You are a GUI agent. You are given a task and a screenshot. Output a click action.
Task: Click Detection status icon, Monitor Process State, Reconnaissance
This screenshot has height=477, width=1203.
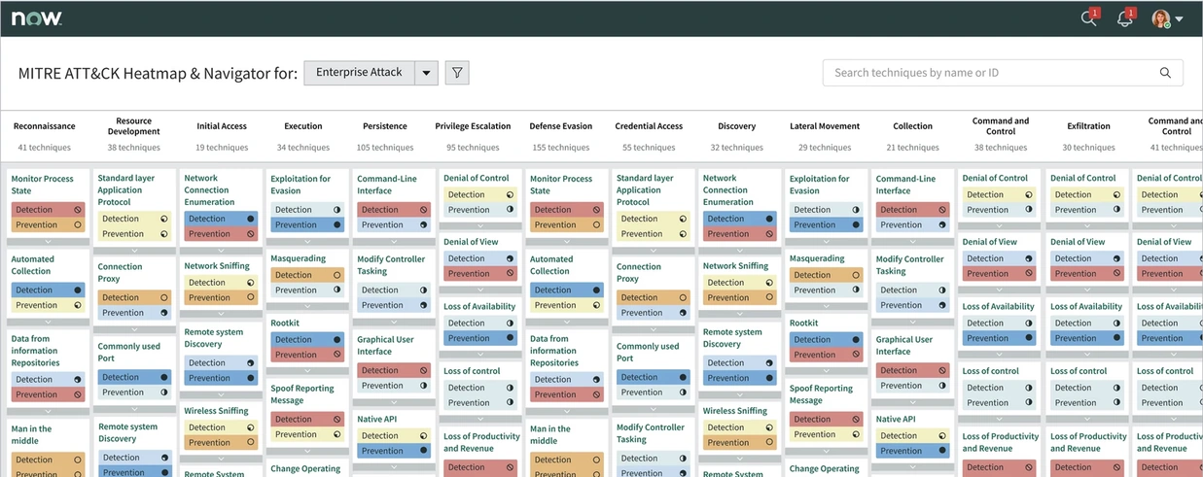click(78, 210)
